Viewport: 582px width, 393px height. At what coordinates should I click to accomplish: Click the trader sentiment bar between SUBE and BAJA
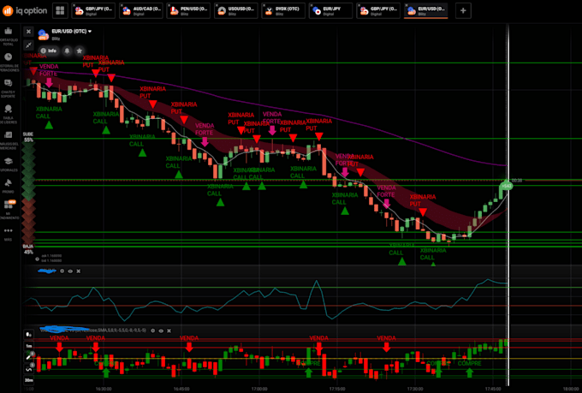pyautogui.click(x=28, y=194)
